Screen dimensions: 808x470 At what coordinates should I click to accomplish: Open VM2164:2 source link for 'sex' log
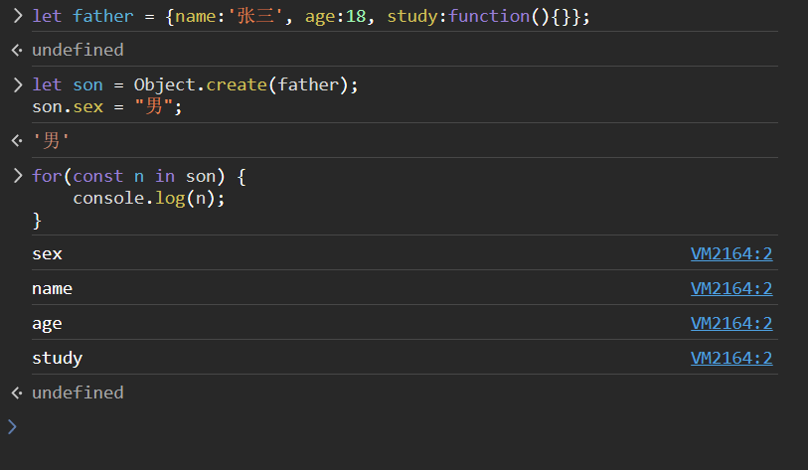pyautogui.click(x=730, y=253)
